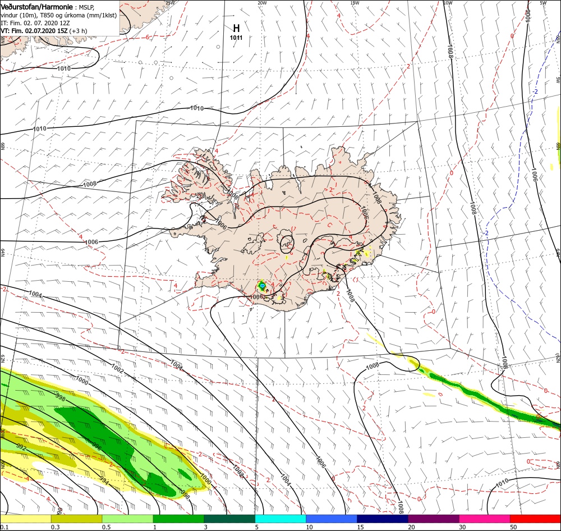561x531 pixels.
Task: Select the pink 30–50 mm legend swatch
Action: [485, 519]
